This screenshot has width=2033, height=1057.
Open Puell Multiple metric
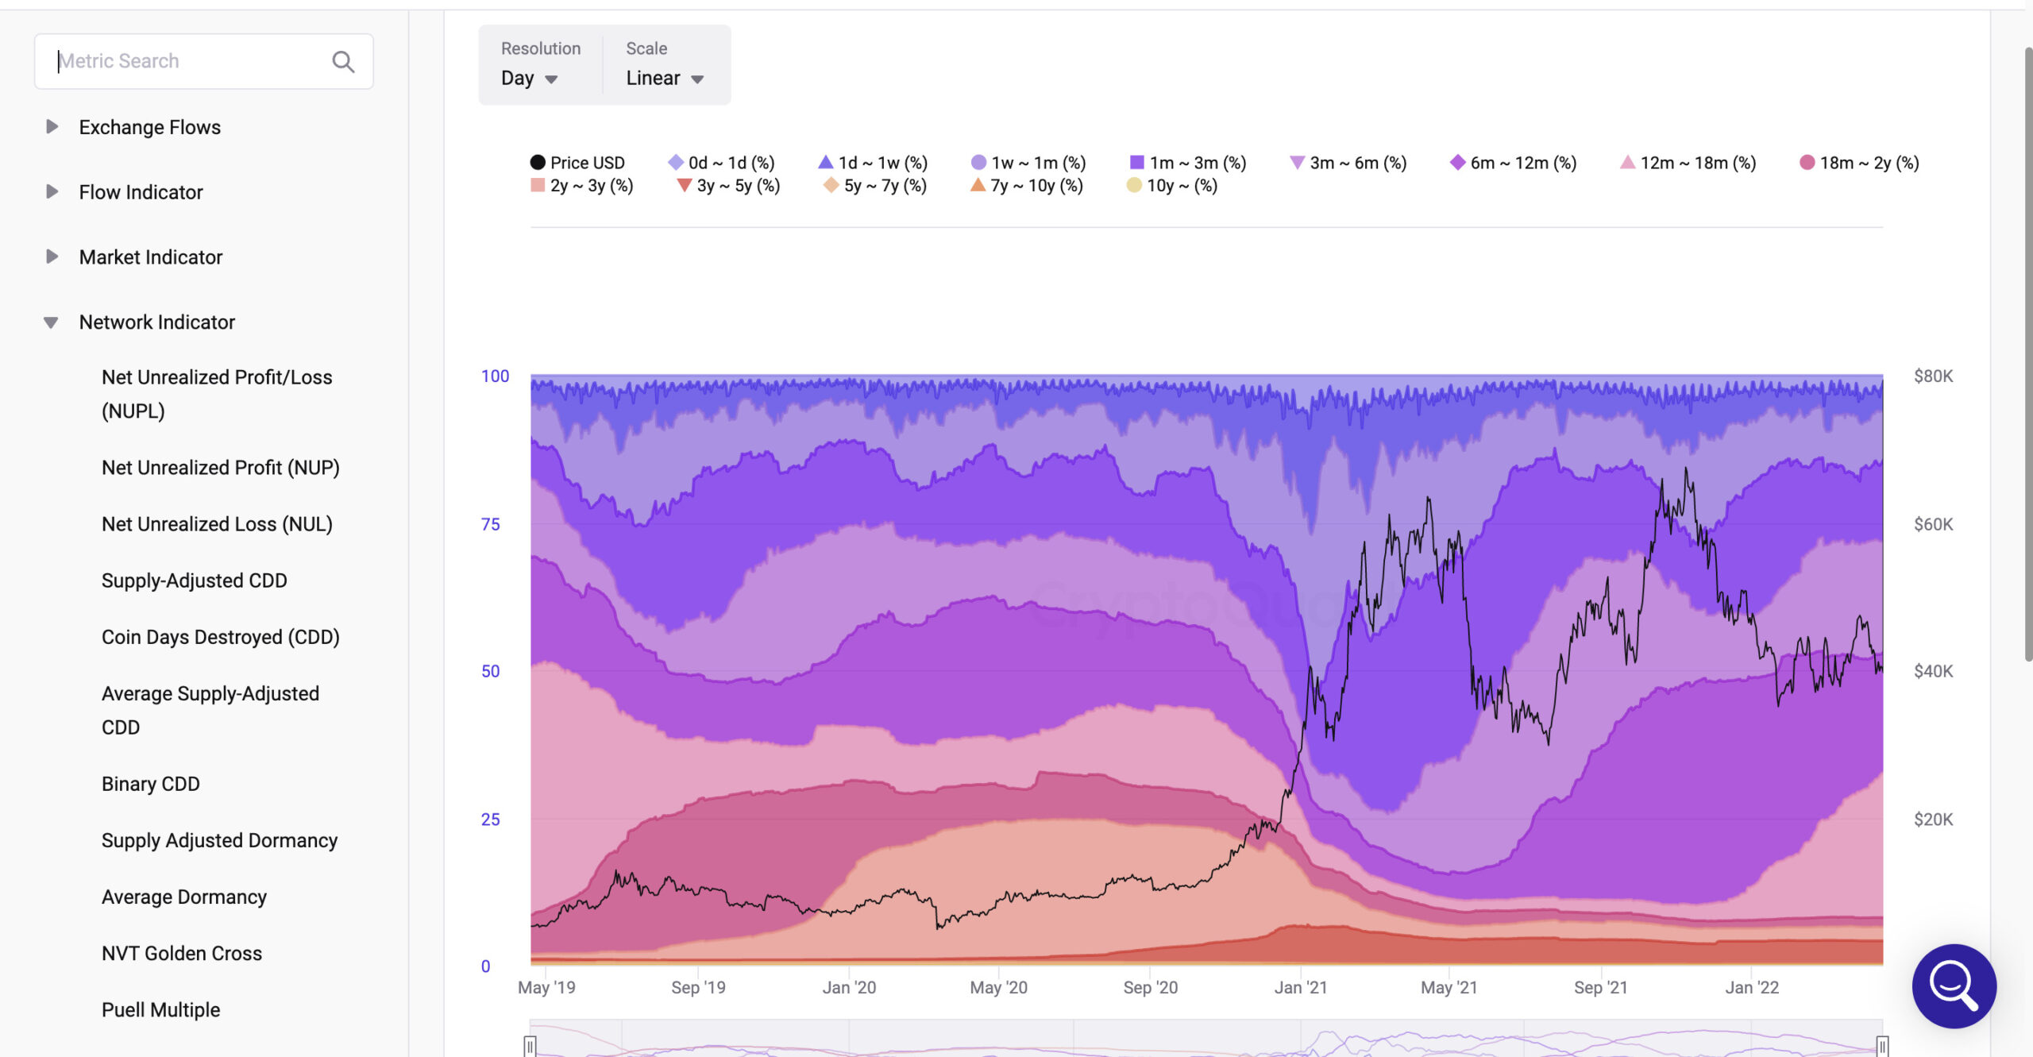click(x=161, y=1009)
